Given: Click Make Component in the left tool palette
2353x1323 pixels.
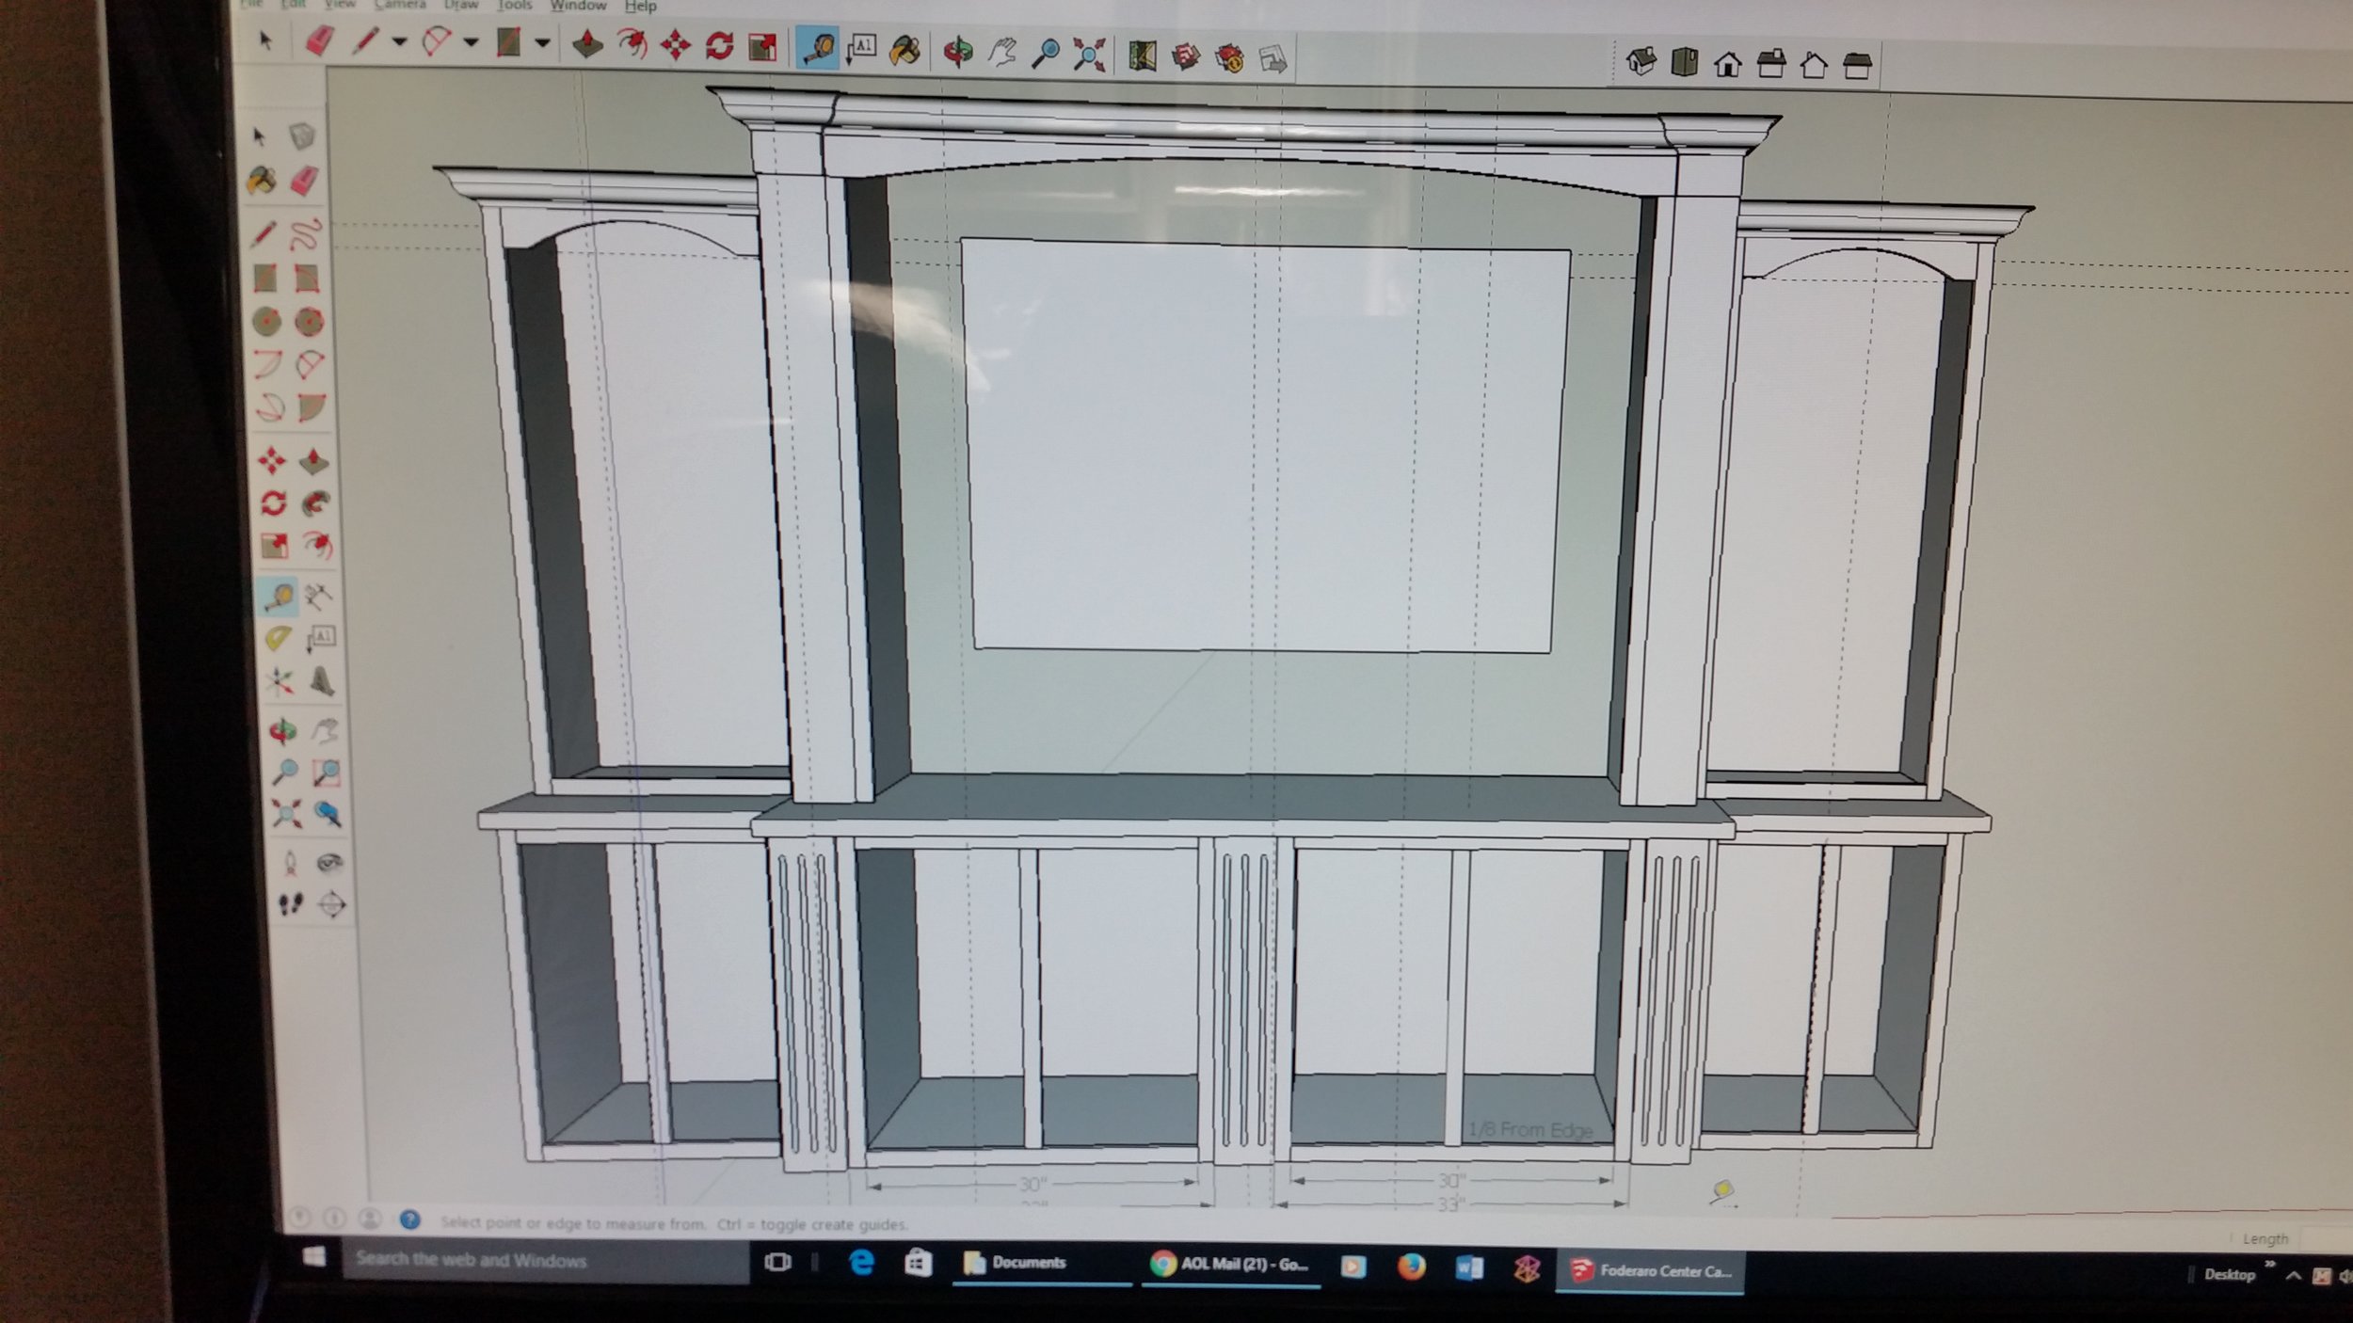Looking at the screenshot, I should click(302, 137).
